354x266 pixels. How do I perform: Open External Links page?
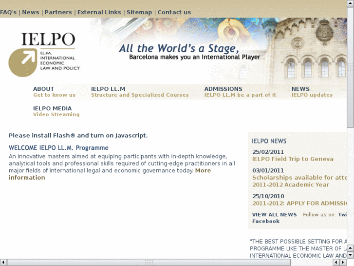tap(99, 12)
